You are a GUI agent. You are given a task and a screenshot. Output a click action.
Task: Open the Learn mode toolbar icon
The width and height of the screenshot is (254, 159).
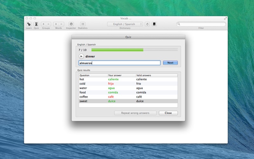[x=29, y=24]
